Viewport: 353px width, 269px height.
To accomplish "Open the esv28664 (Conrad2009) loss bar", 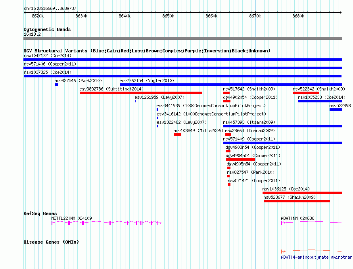I will pyautogui.click(x=228, y=134).
